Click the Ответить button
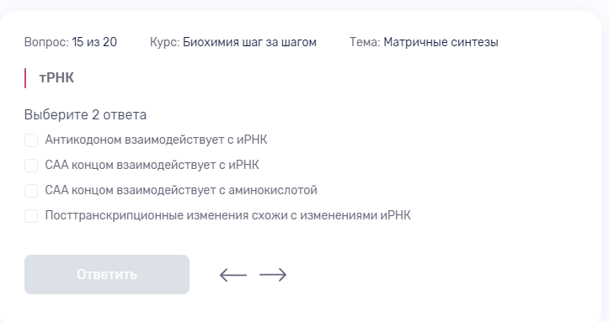The width and height of the screenshot is (609, 322). [107, 274]
